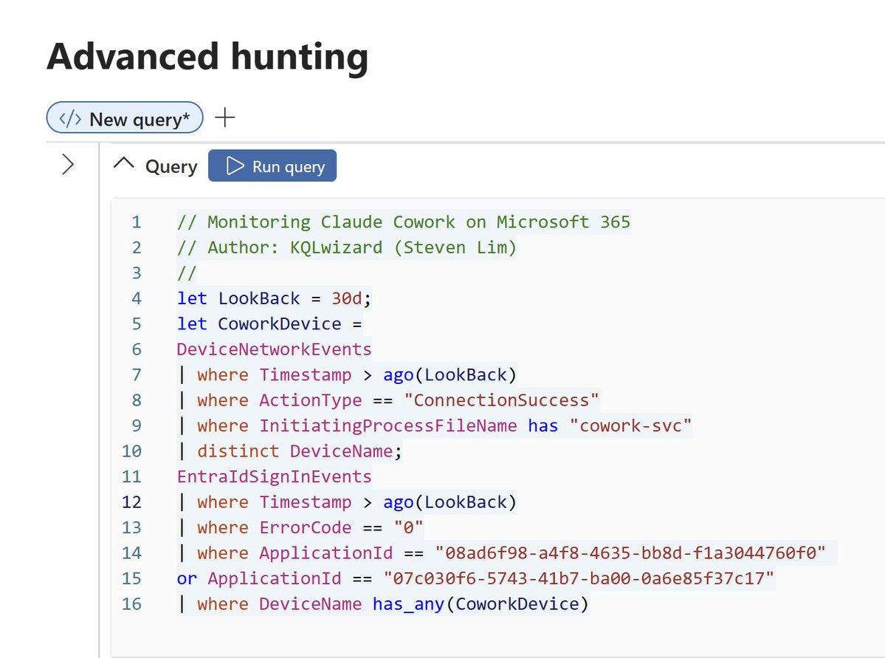Click the distinct DeviceName line
Screen dimensions: 885x658
tap(289, 450)
